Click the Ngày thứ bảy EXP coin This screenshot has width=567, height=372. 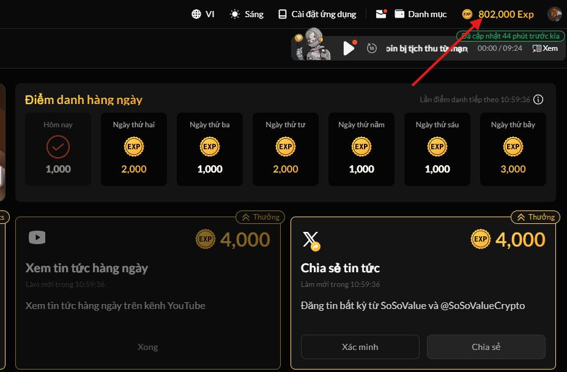[x=513, y=147]
